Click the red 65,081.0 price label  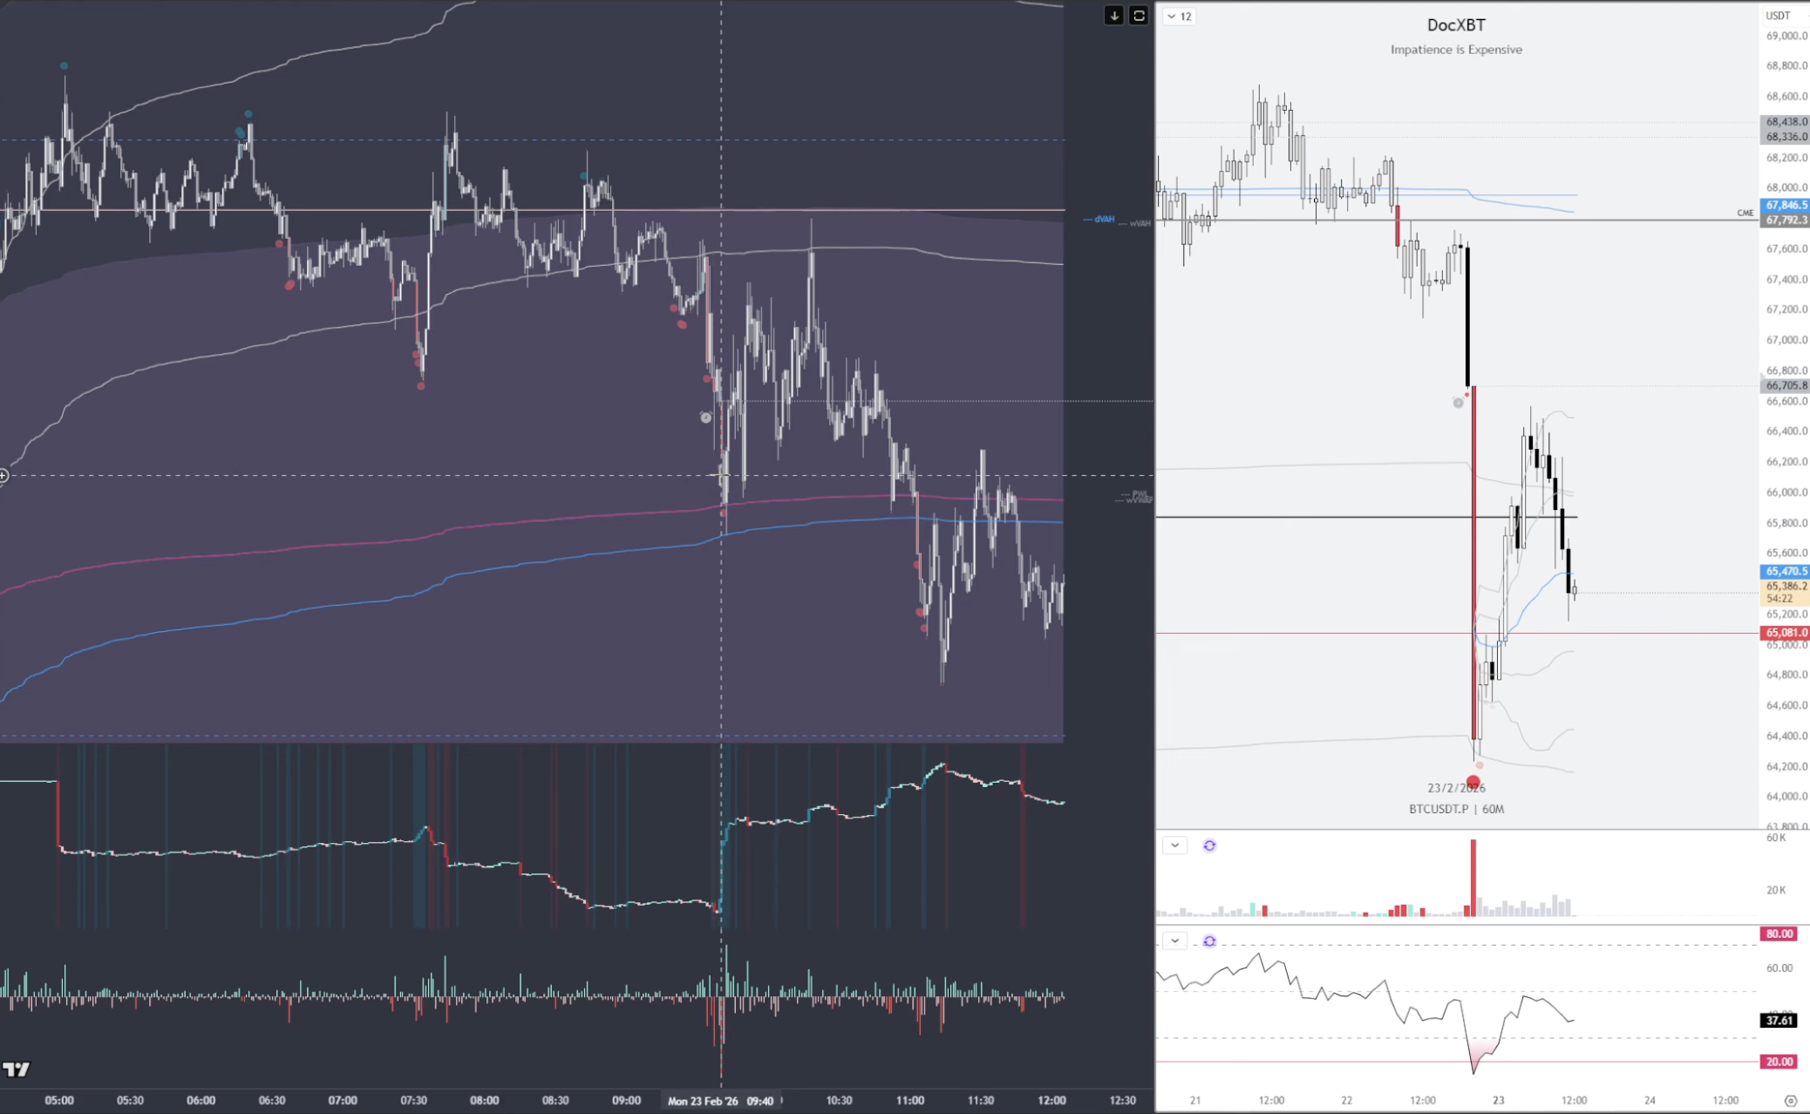(1785, 633)
